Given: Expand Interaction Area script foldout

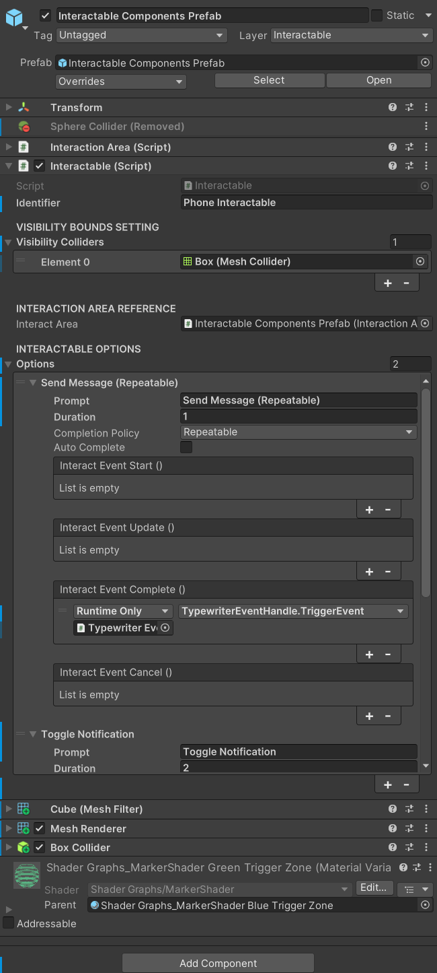Looking at the screenshot, I should click(x=9, y=147).
